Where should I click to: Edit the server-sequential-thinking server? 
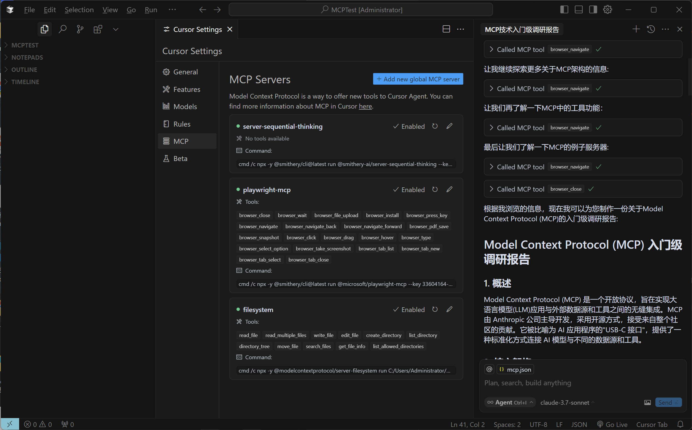(449, 126)
